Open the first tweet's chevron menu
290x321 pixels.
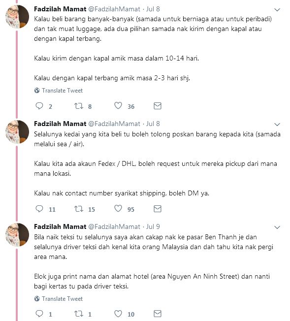point(277,10)
